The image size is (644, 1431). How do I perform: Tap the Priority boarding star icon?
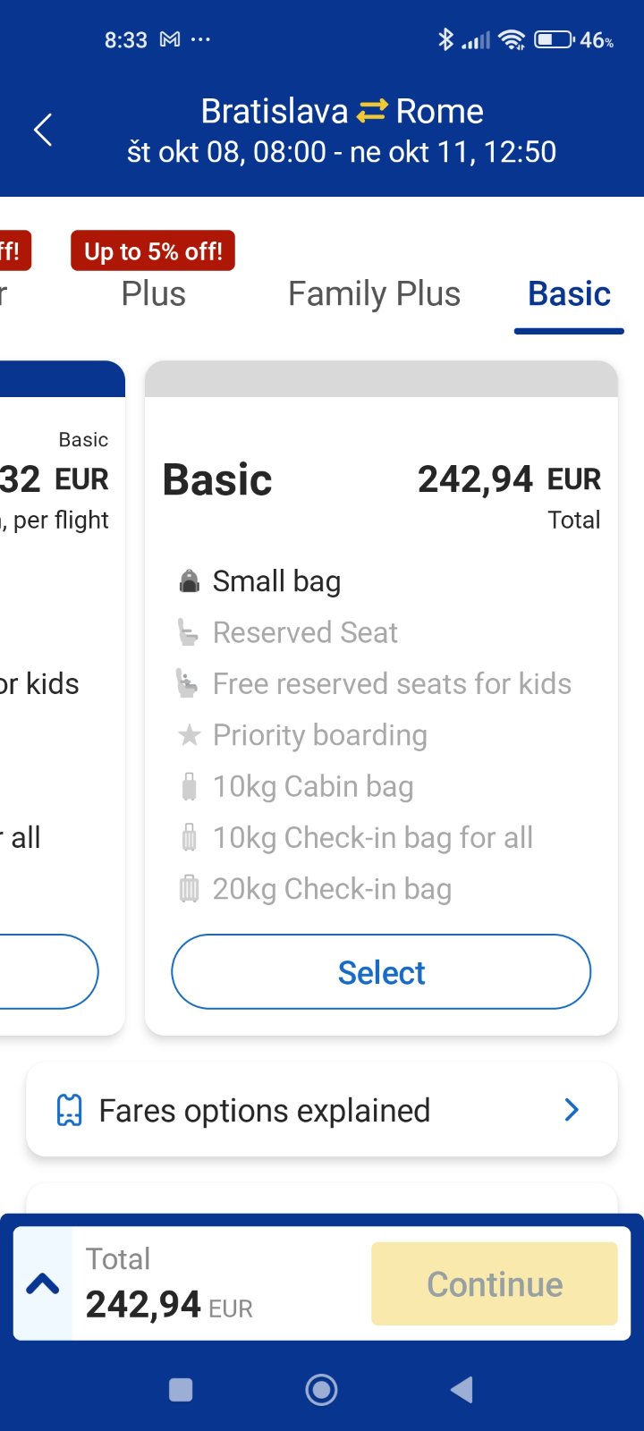pos(189,735)
